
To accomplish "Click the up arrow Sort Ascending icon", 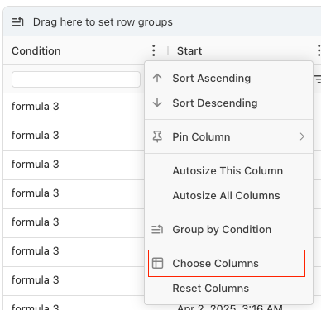I will click(x=157, y=78).
